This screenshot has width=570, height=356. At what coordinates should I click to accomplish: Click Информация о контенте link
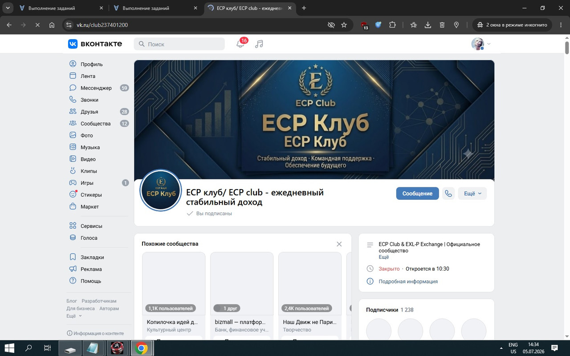pos(95,333)
